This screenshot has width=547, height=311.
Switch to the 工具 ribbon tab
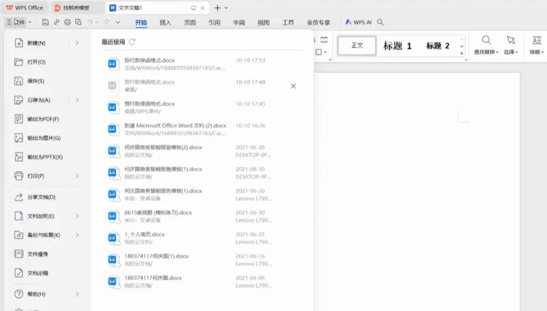click(x=288, y=22)
